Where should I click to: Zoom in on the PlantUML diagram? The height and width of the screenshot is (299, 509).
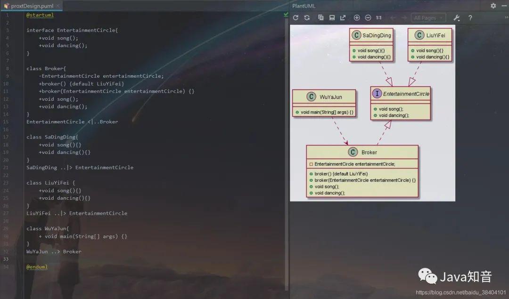tap(357, 17)
